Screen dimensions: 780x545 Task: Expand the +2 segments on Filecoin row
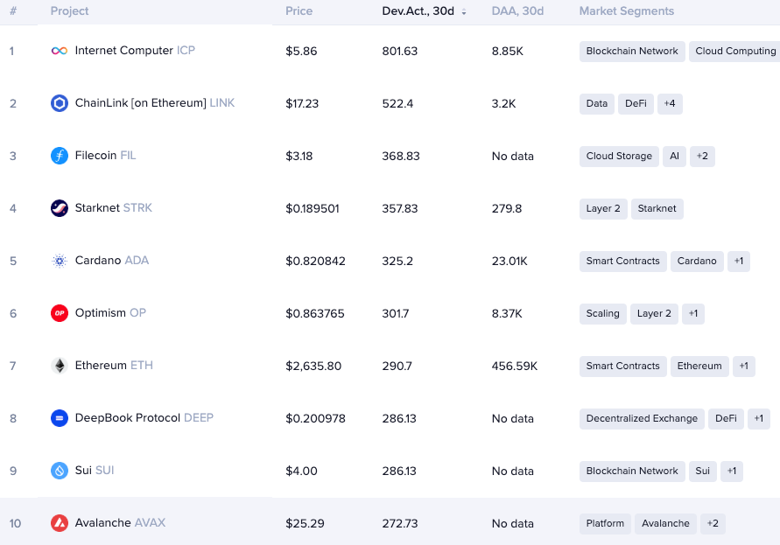[702, 156]
